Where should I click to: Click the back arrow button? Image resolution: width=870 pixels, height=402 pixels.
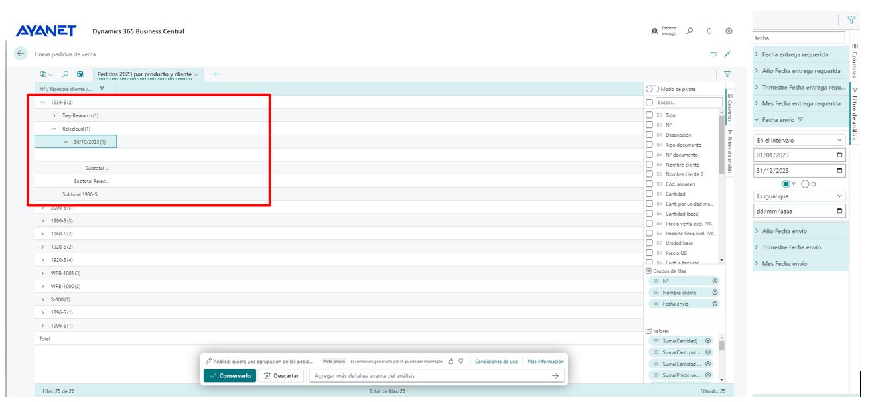(x=21, y=54)
